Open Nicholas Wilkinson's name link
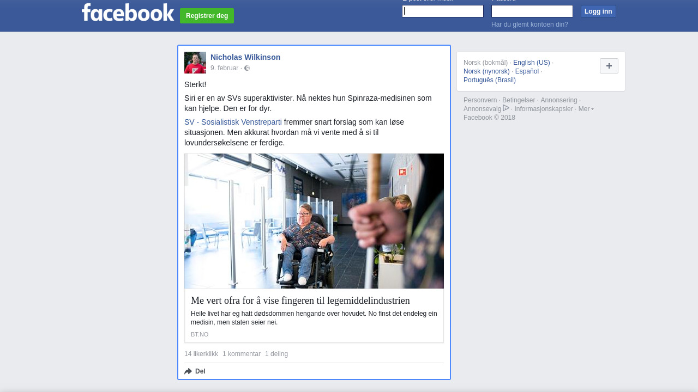 [x=245, y=57]
